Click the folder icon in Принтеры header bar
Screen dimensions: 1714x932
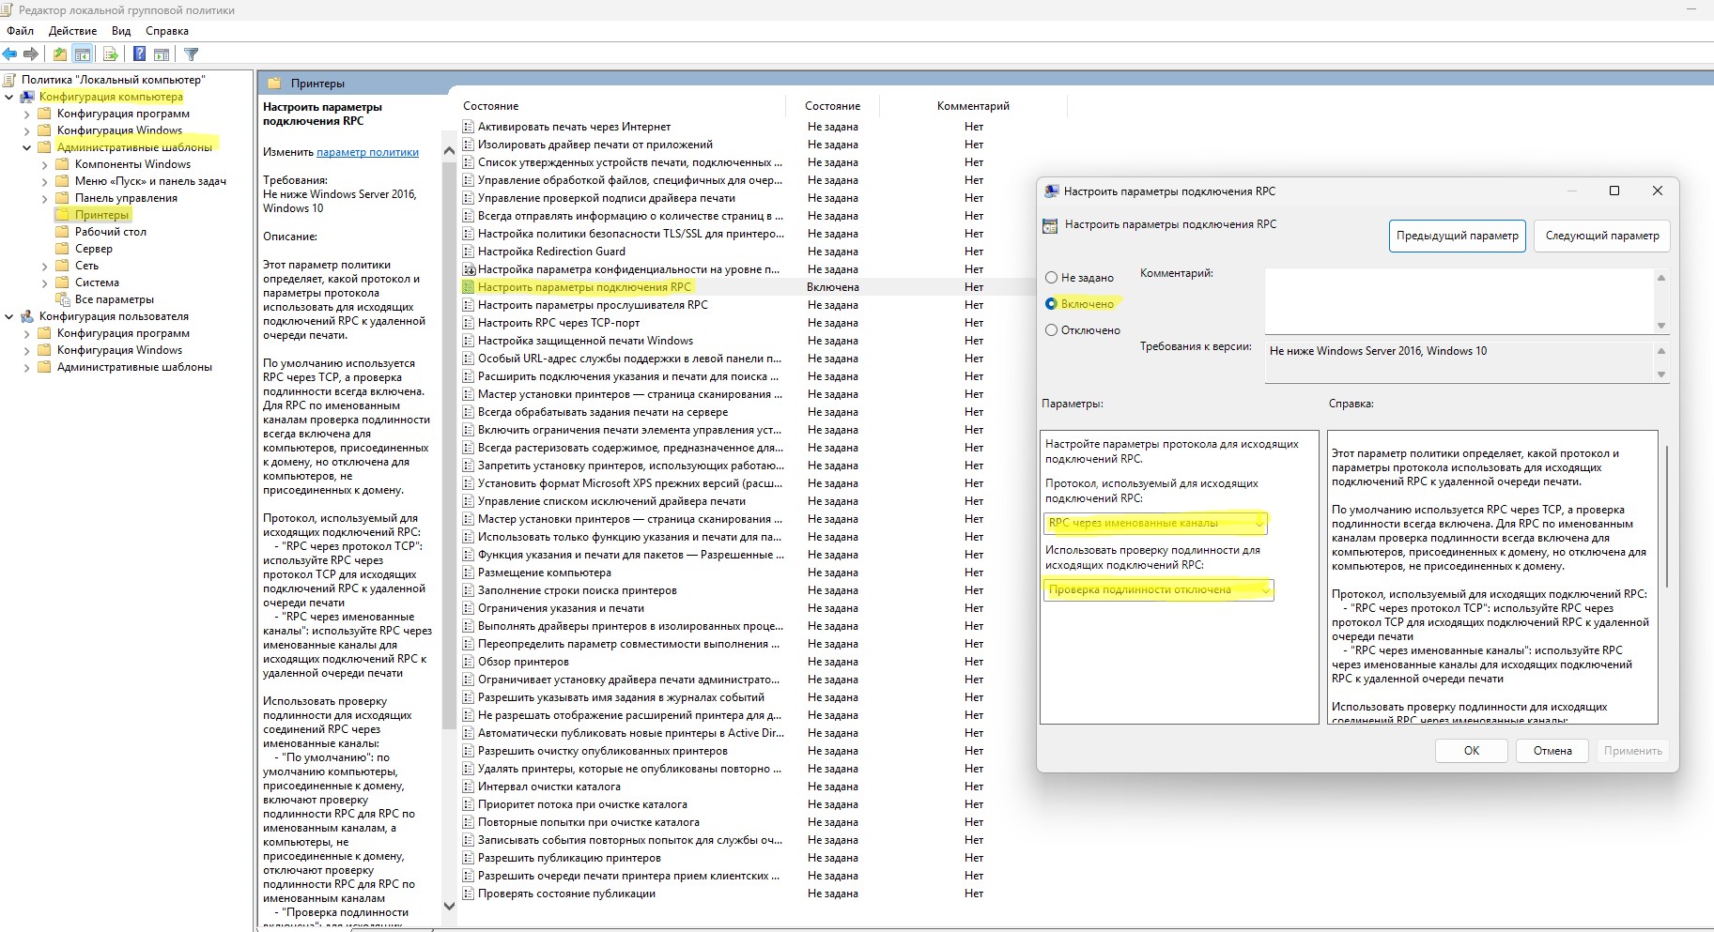click(274, 84)
